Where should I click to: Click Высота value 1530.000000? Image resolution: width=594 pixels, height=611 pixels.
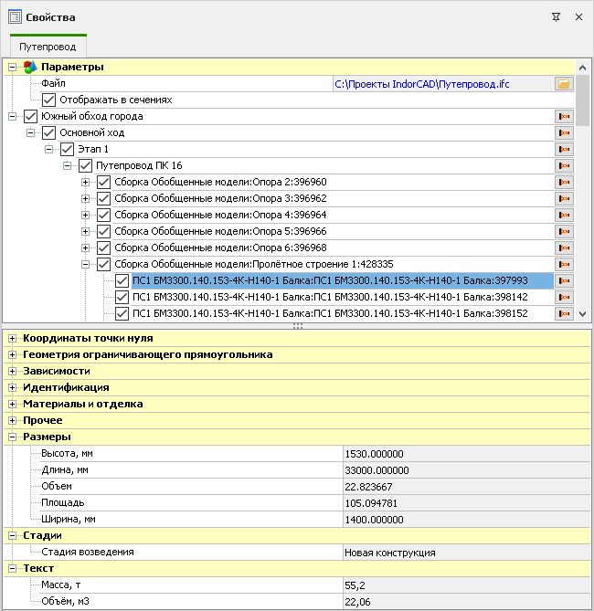coord(466,454)
